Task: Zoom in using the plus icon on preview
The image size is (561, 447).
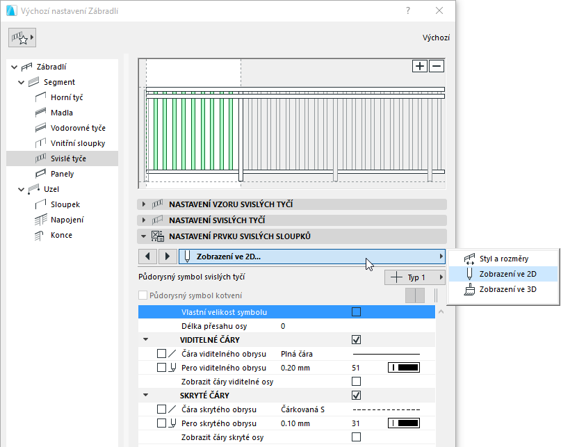Action: [x=420, y=66]
